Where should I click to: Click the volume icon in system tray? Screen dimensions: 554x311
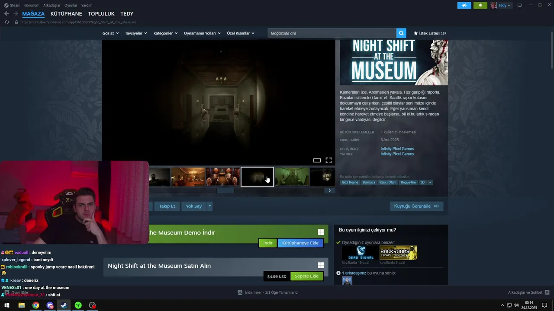click(516, 305)
